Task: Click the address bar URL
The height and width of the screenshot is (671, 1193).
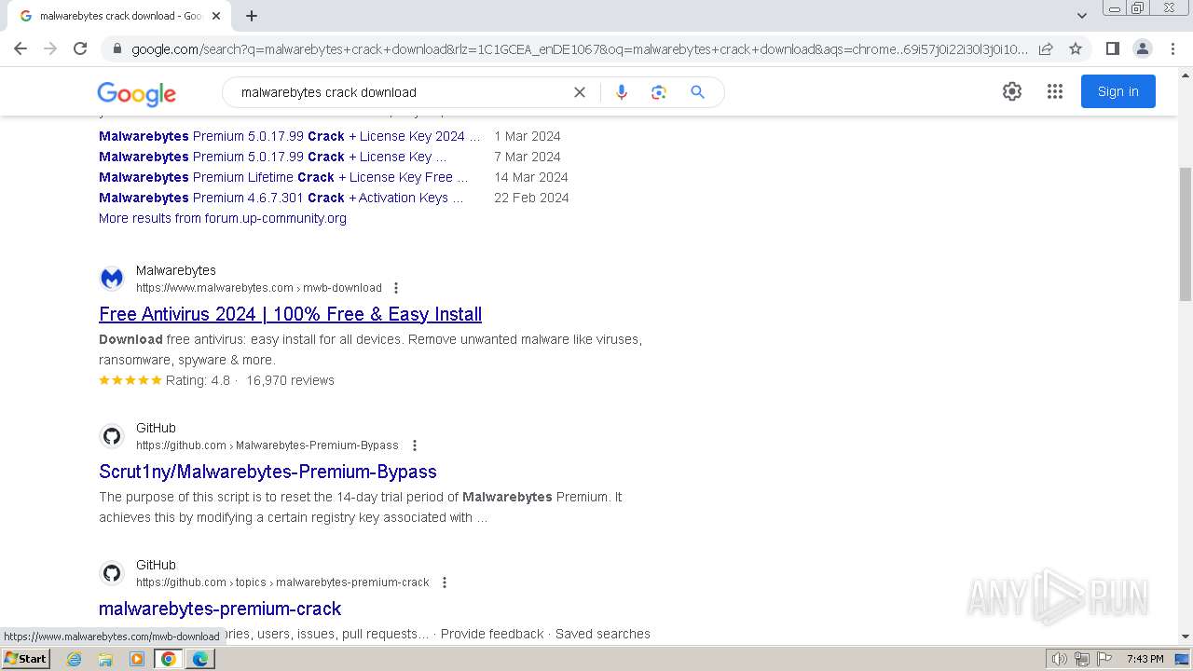Action: point(578,48)
